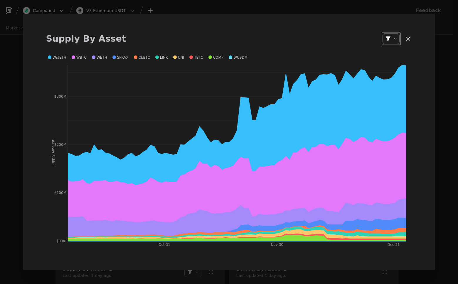Screen dimensions: 458x284
Task: Expand the Compound protocol dropdown chevron
Action: point(62,11)
